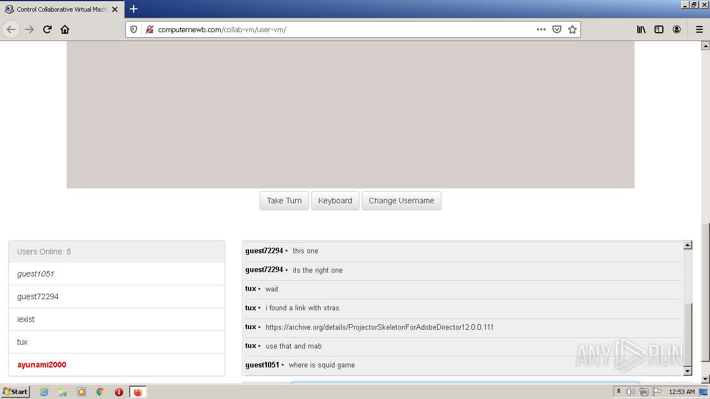Click the Take Turn button
The height and width of the screenshot is (399, 710).
[x=284, y=201]
